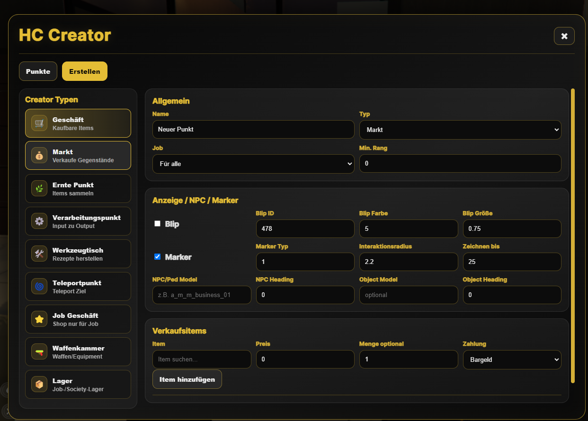Select the Geschäft creator type label

click(x=68, y=120)
